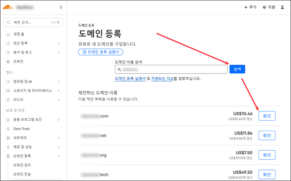Click the 스토리지 및 데이터베이스 icon

click(x=8, y=90)
